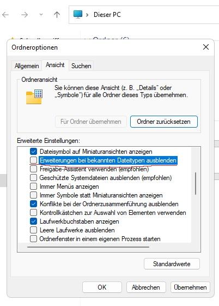Open the Suchen tab
The image size is (219, 306).
pyautogui.click(x=81, y=66)
